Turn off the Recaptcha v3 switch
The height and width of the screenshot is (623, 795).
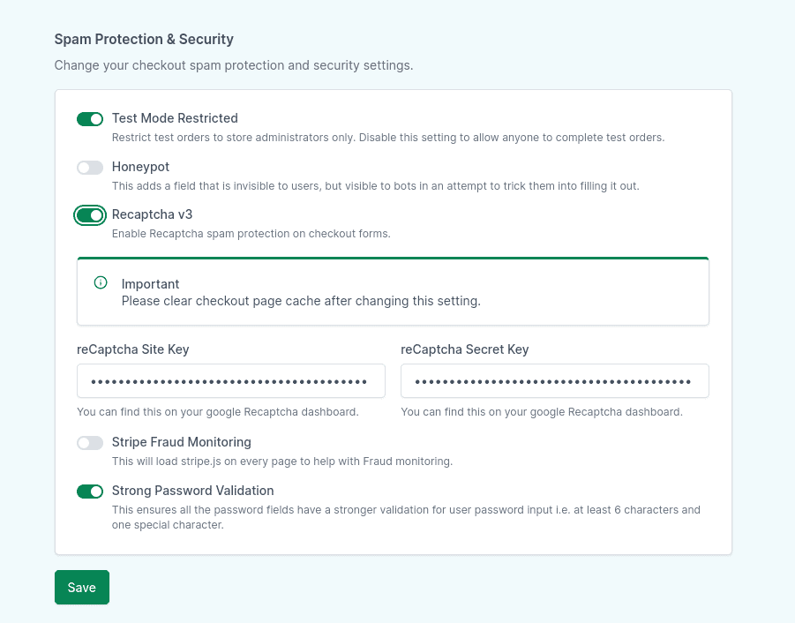click(90, 215)
